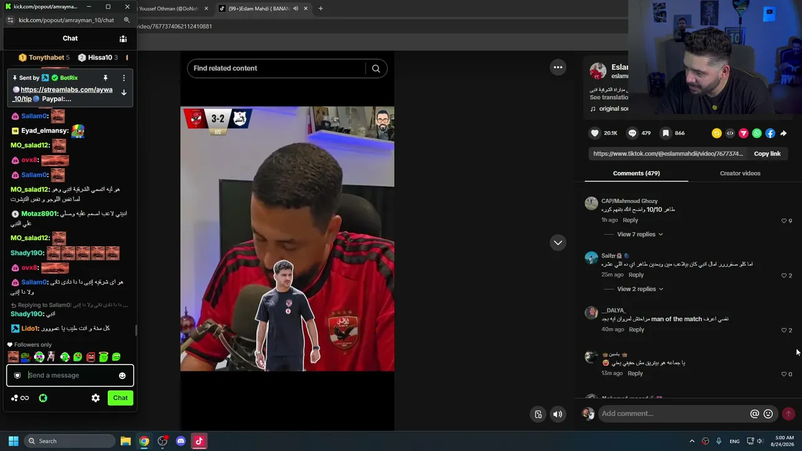The width and height of the screenshot is (802, 451).
Task: Click the green Kick K icon
Action: click(x=43, y=398)
